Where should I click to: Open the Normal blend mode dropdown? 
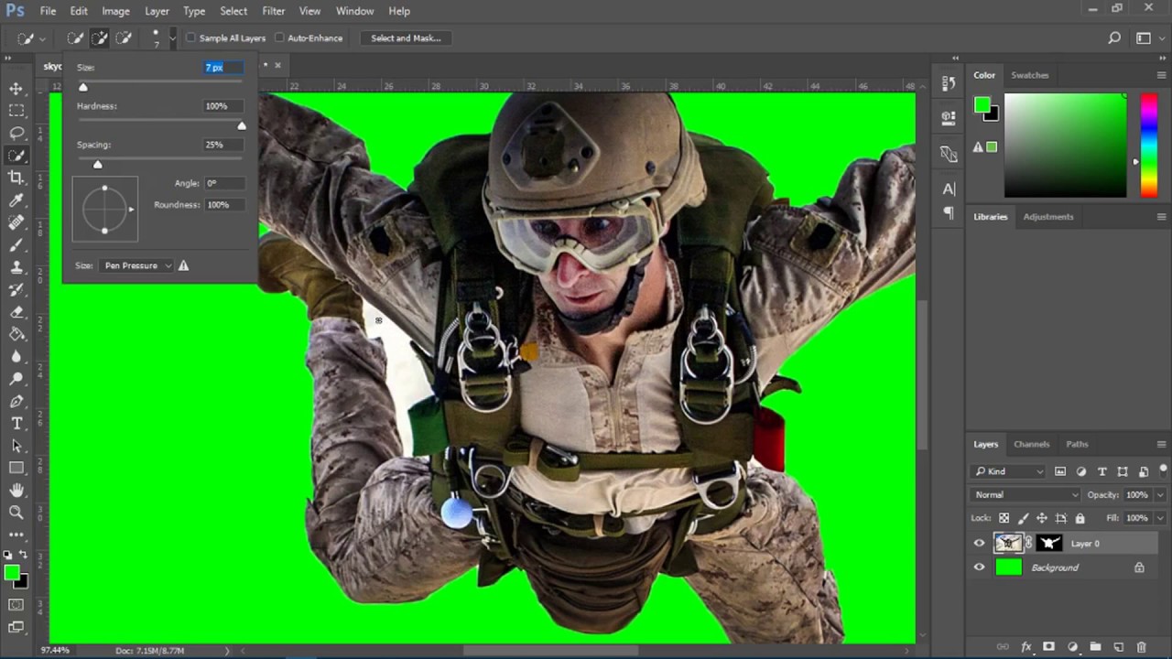pos(1025,495)
